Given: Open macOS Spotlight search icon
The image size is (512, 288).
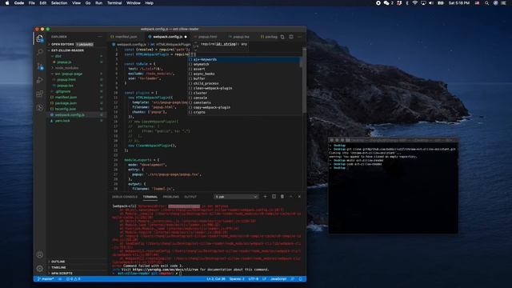Looking at the screenshot, I should pos(487,3).
